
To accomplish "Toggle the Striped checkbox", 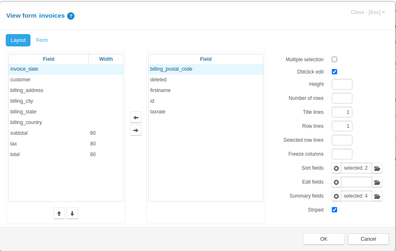I will click(334, 210).
